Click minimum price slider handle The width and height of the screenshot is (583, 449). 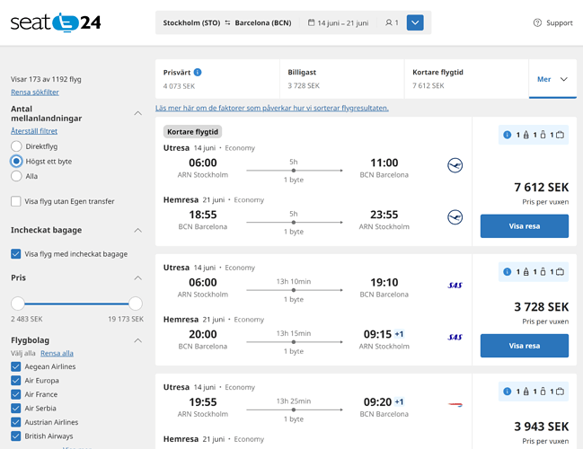[18, 304]
